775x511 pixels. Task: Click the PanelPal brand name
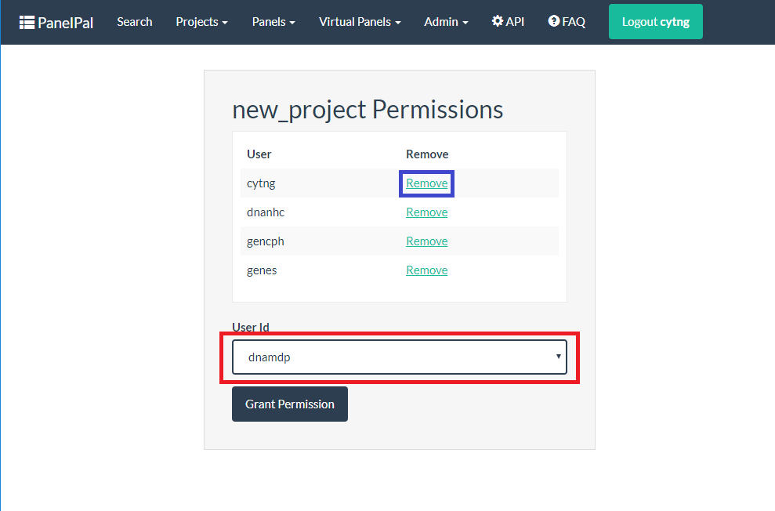(x=65, y=23)
